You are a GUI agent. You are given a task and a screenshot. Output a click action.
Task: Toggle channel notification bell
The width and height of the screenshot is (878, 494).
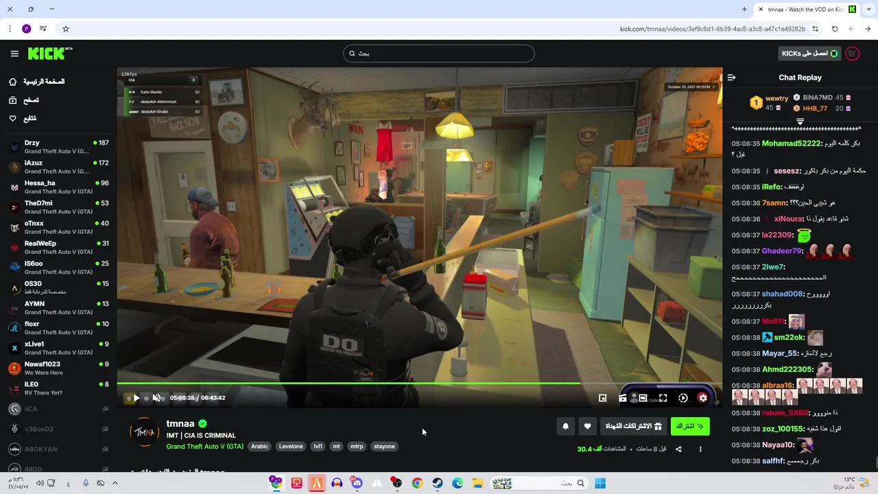[565, 426]
